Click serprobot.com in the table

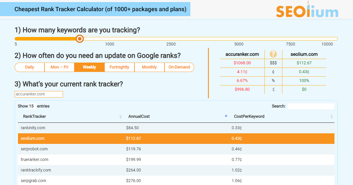[34, 149]
